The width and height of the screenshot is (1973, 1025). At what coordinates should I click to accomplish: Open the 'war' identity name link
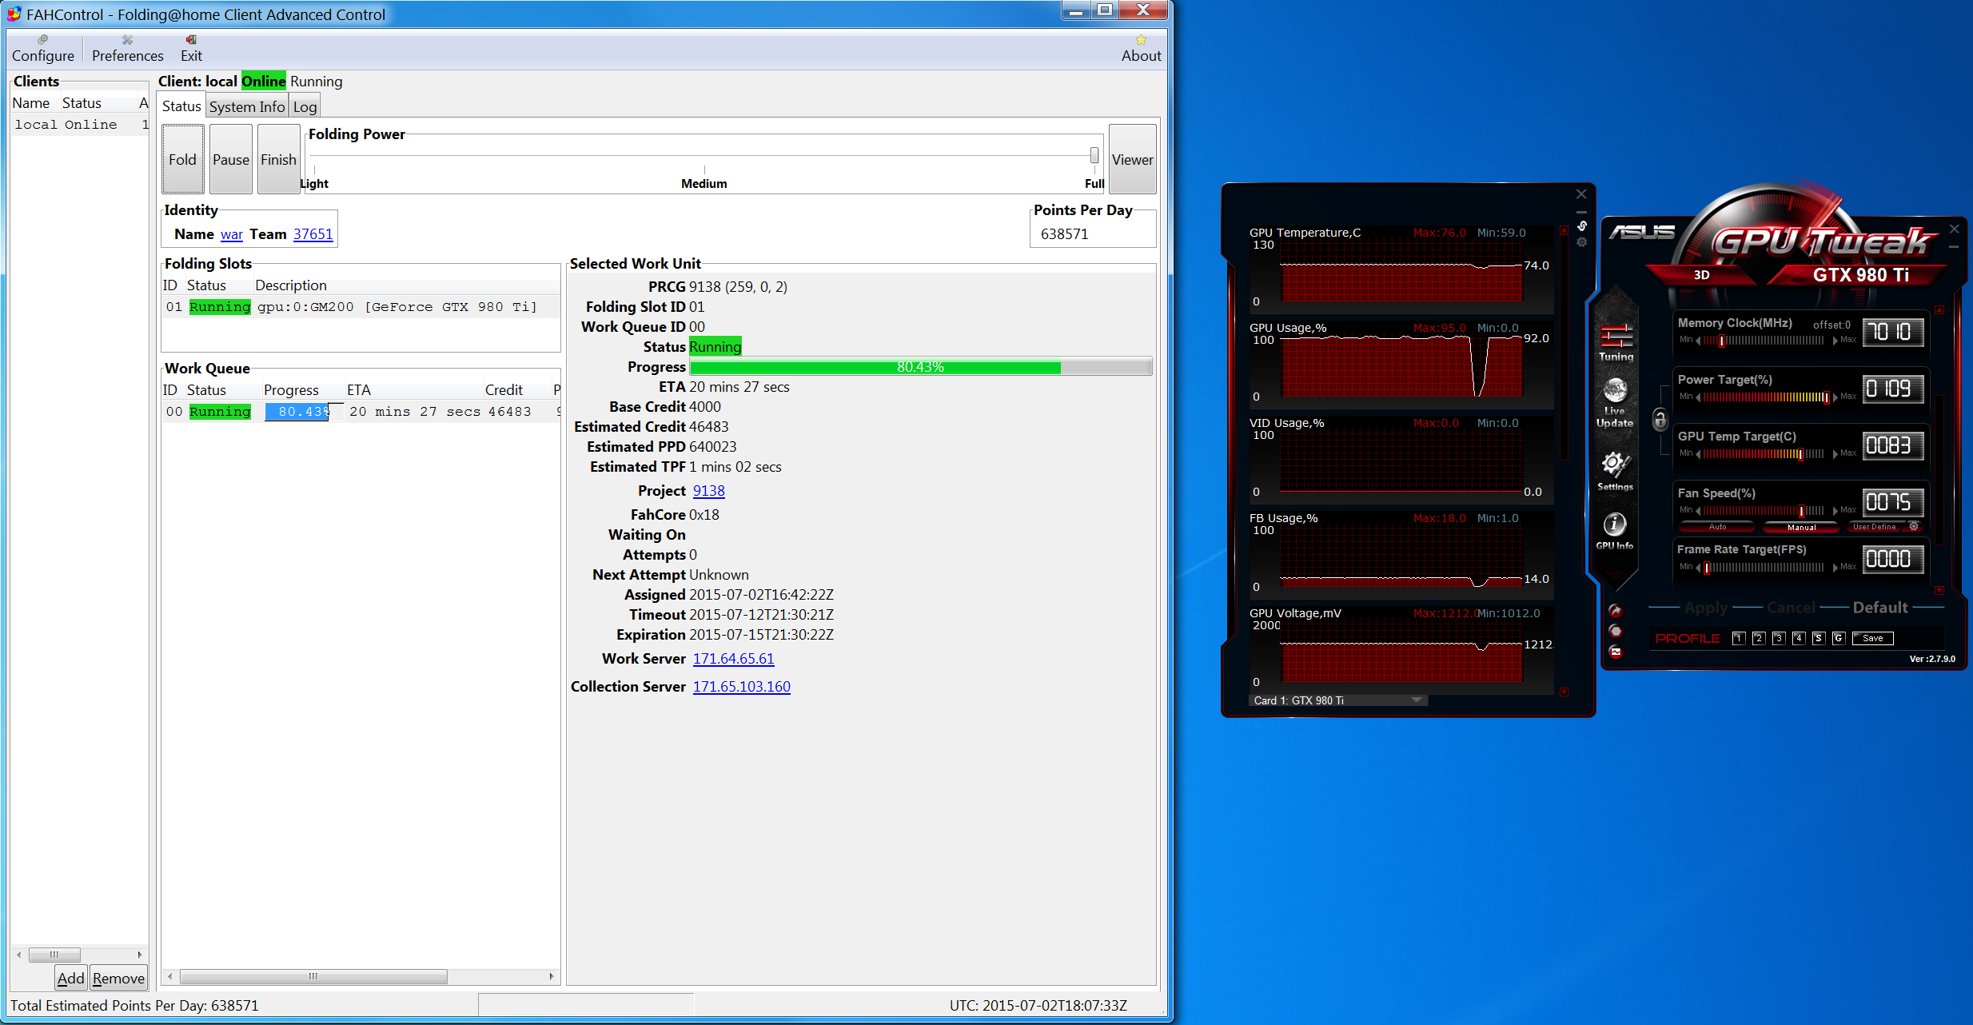(x=232, y=234)
